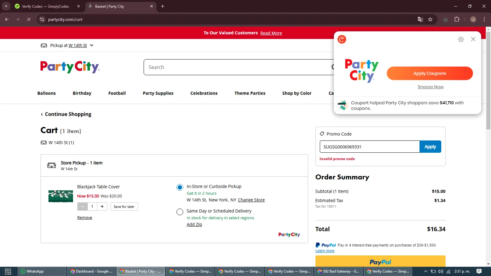Click the Wi-Fi network tray icon
Viewport: 491px width, 276px height.
point(448,271)
